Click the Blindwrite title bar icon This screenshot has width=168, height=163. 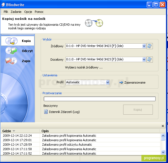(3, 4)
